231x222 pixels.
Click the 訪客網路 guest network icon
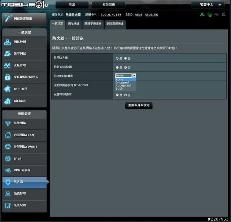(8, 54)
